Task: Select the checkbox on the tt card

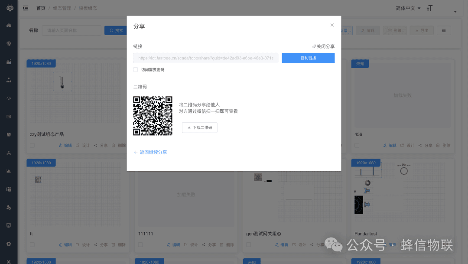Action: click(32, 245)
